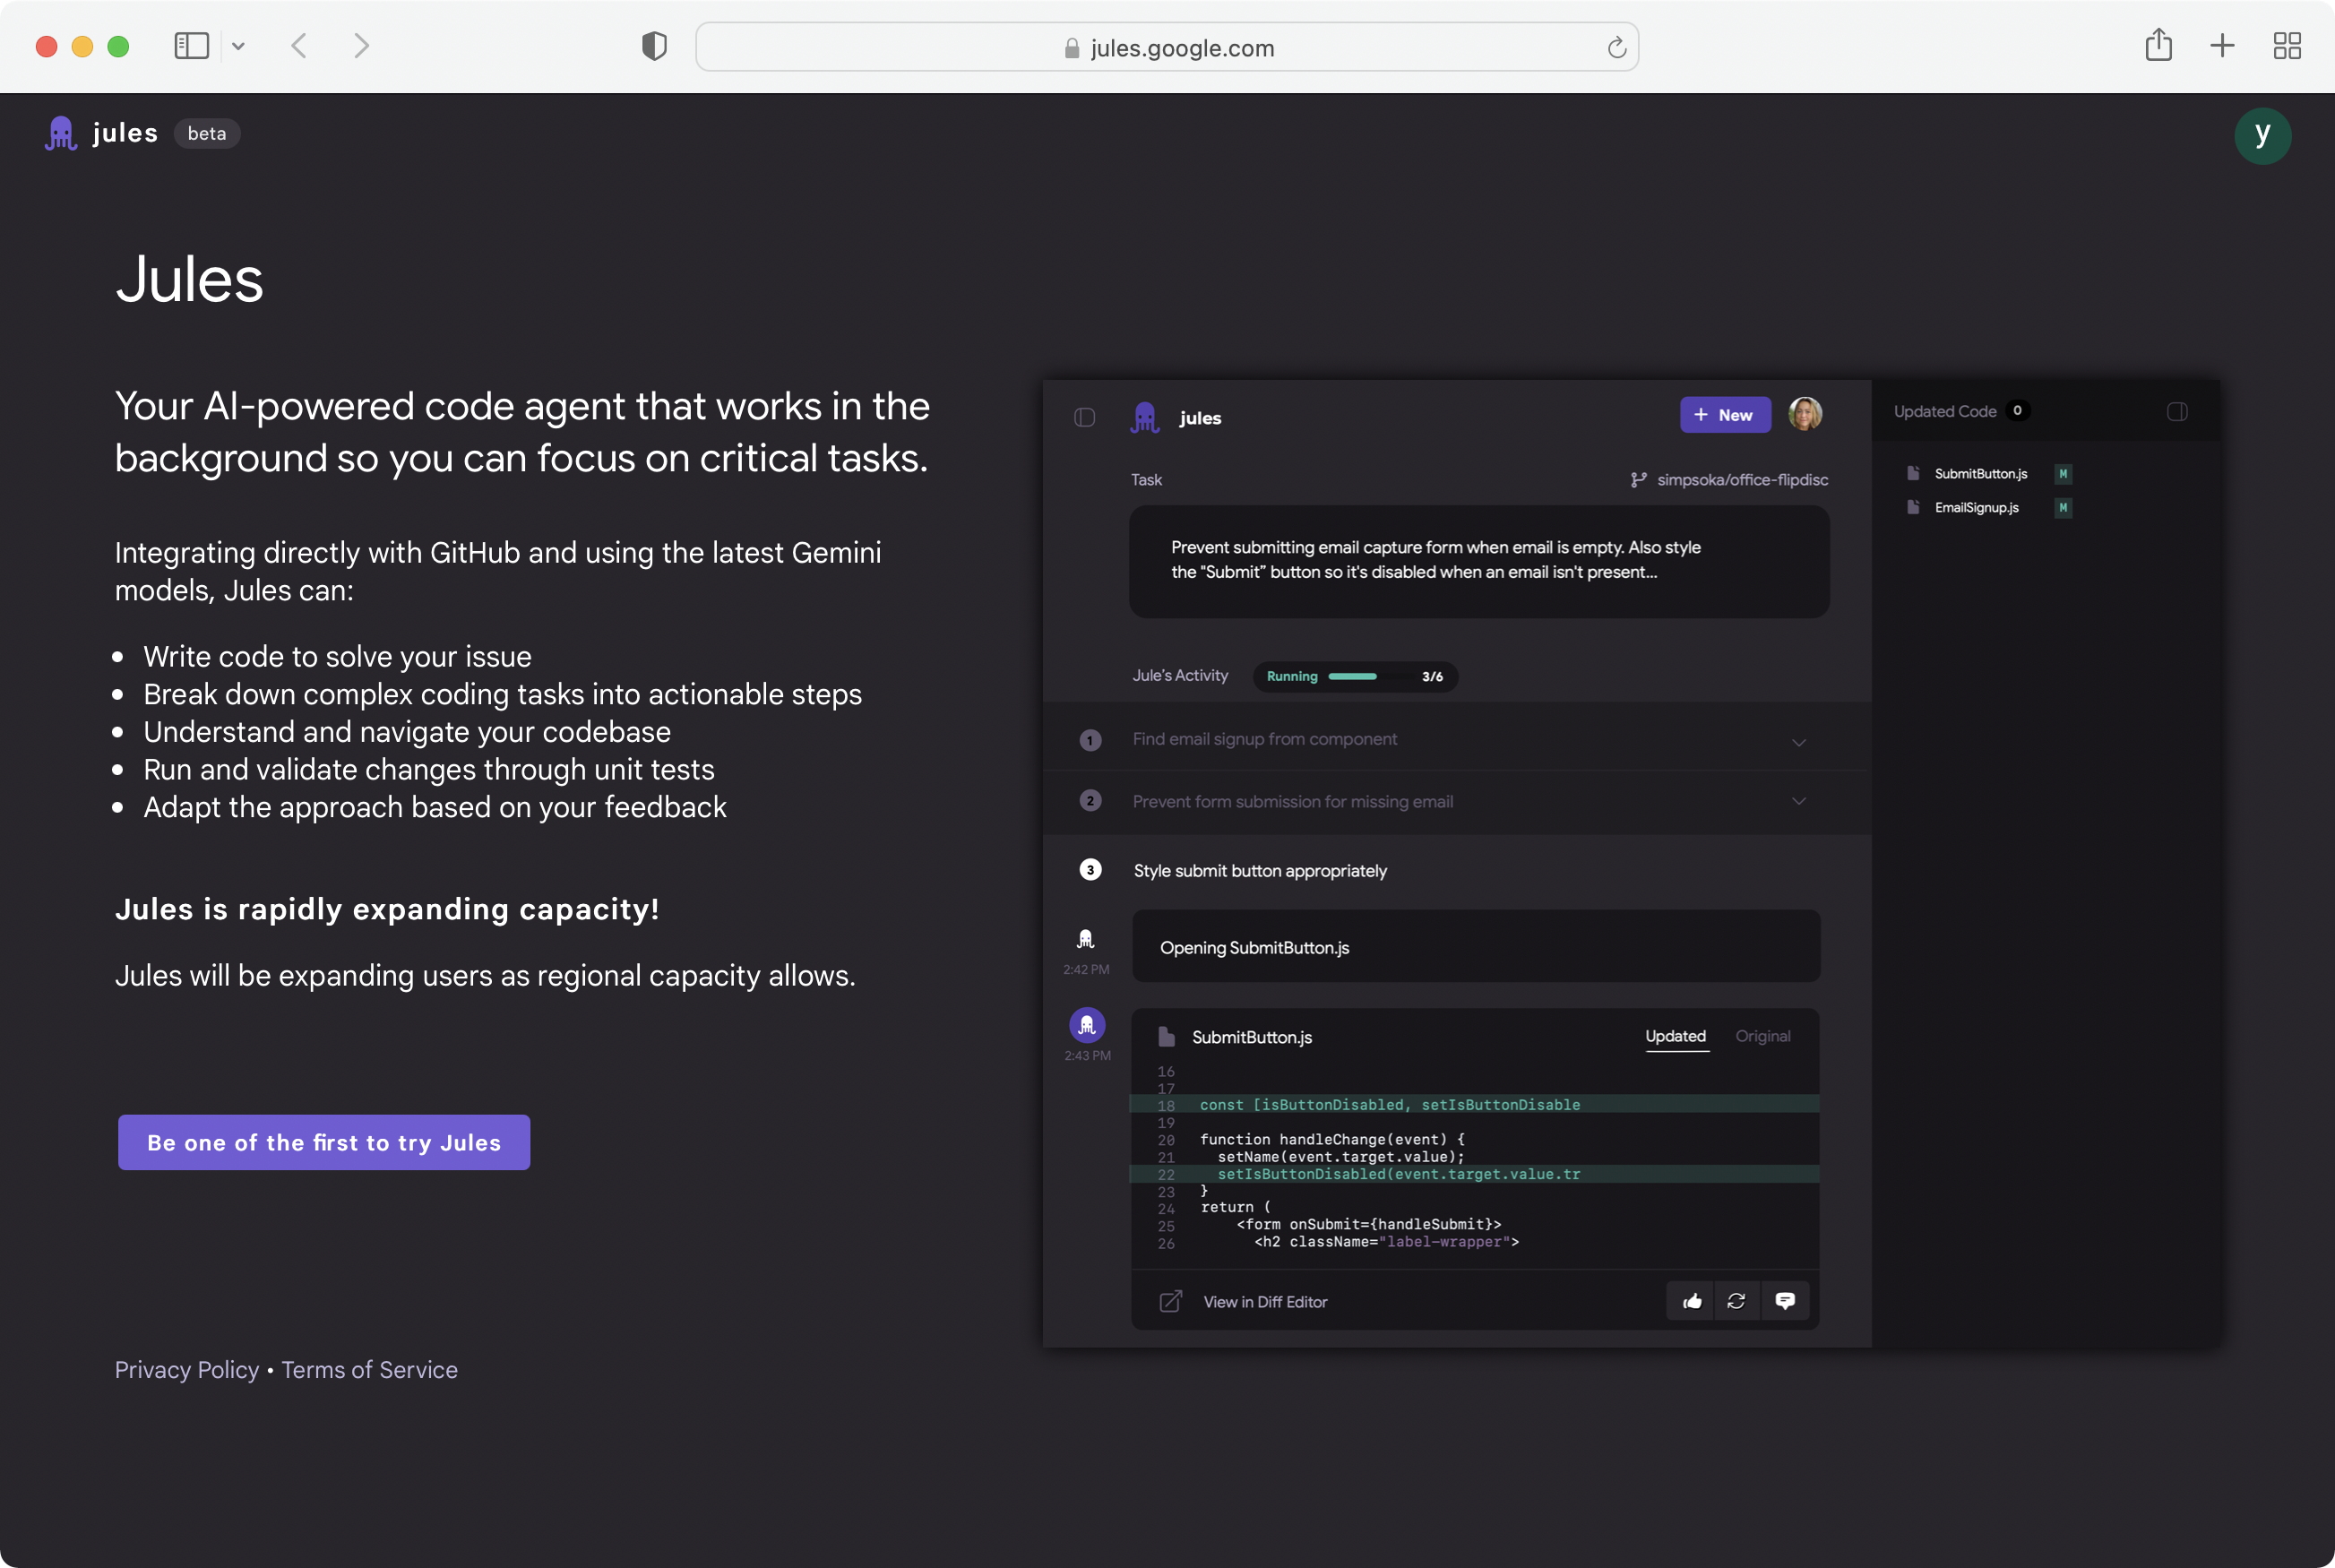The image size is (2335, 1568).
Task: Open the user account avatar 'y'
Action: point(2262,135)
